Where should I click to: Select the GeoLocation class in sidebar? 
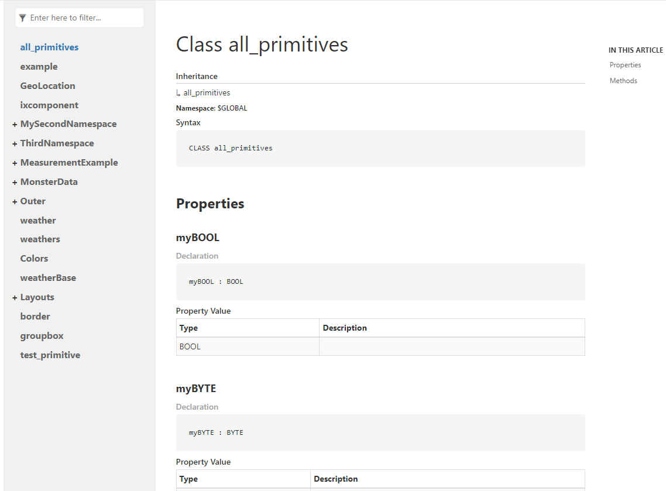47,85
